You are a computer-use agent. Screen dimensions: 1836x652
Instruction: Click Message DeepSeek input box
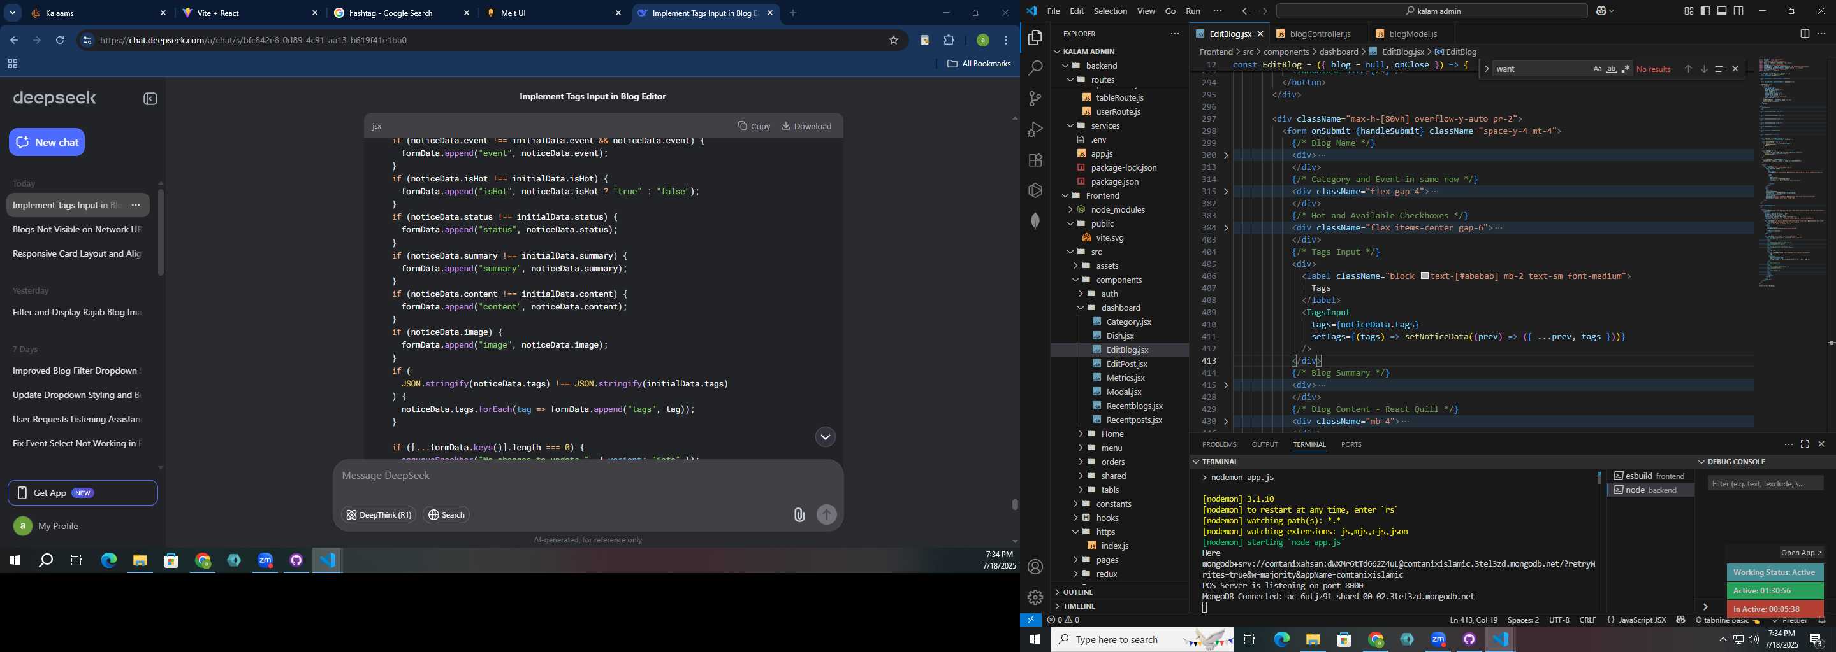(x=588, y=476)
